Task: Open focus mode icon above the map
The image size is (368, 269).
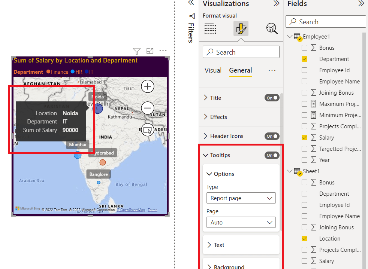Action: 150,51
